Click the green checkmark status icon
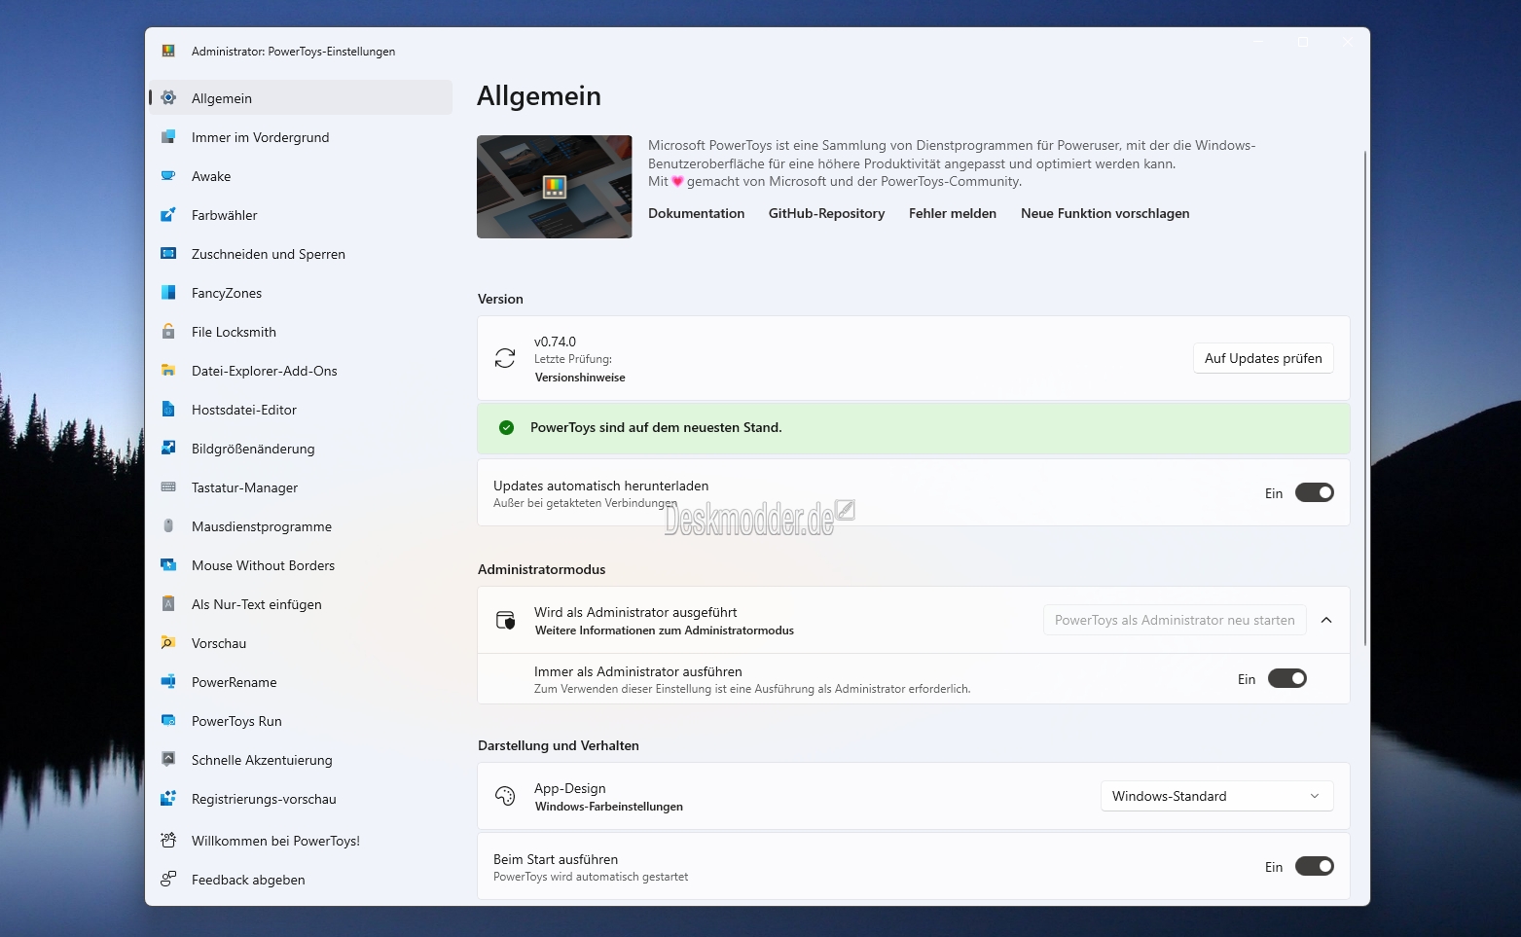Viewport: 1521px width, 937px height. coord(506,427)
